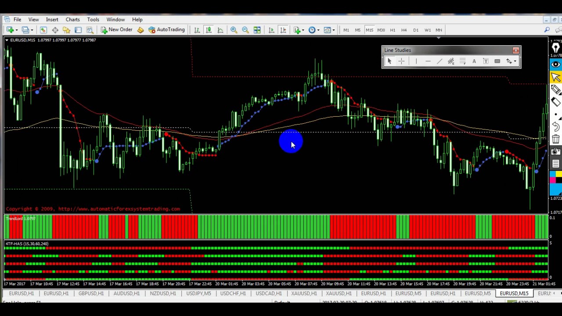
Task: Expand the new chart dropdown arrow
Action: click(x=16, y=30)
